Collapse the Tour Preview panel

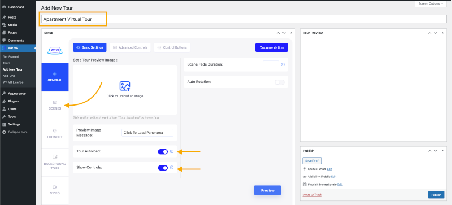(x=442, y=33)
